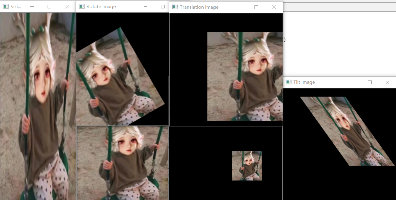Screen dimensions: 396x200
Task: Minimize the Rotate Image window
Action: pyautogui.click(x=145, y=6)
